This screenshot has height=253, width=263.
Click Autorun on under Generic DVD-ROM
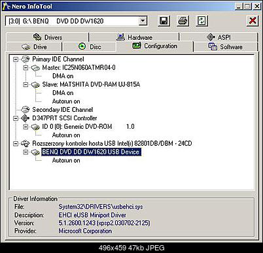66,135
